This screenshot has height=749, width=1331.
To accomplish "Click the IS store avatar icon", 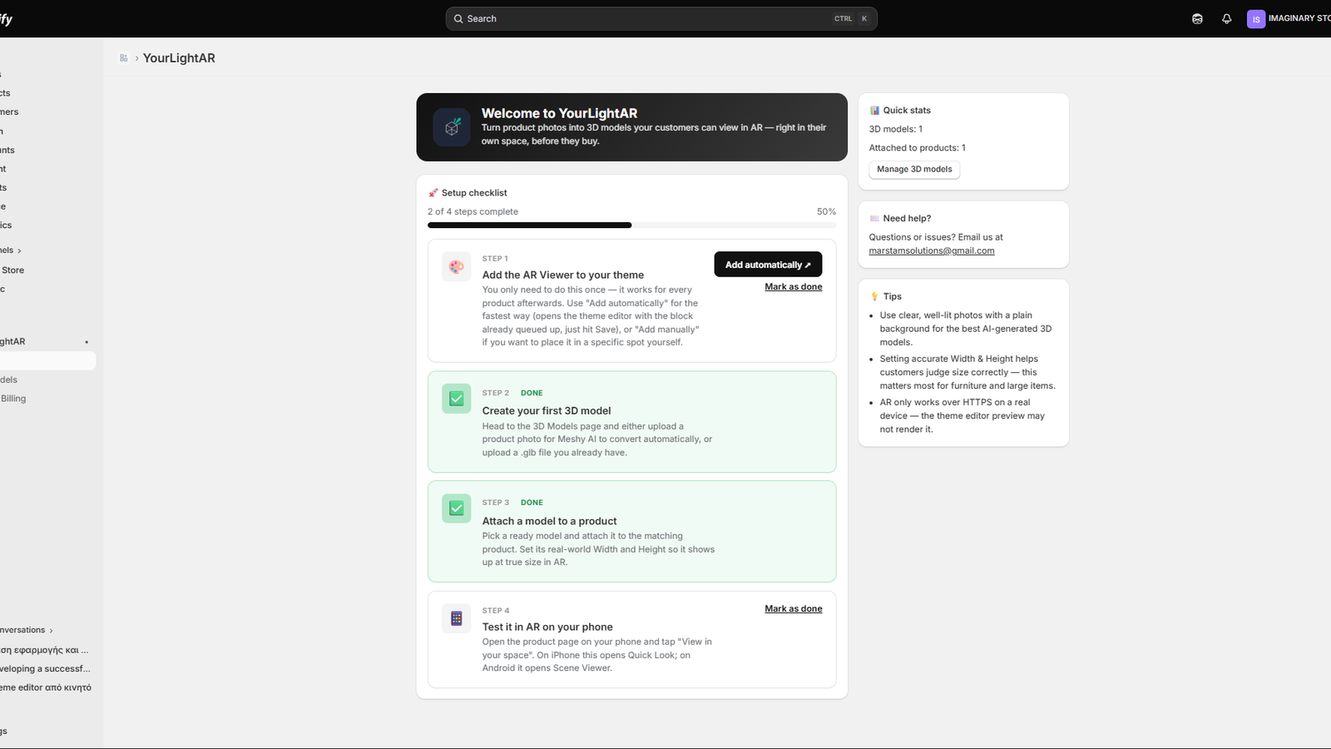I will (x=1256, y=19).
